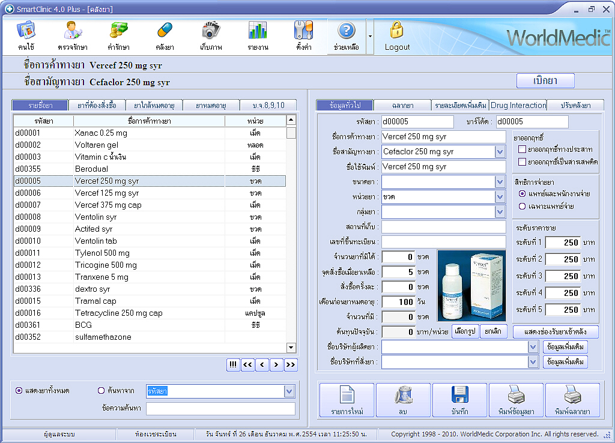Select the Ventolin syr row
615x443 pixels.
150,217
